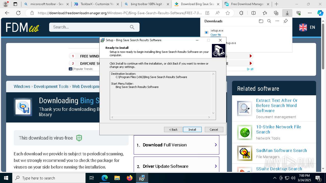Click Driver Update Software option

176,166
